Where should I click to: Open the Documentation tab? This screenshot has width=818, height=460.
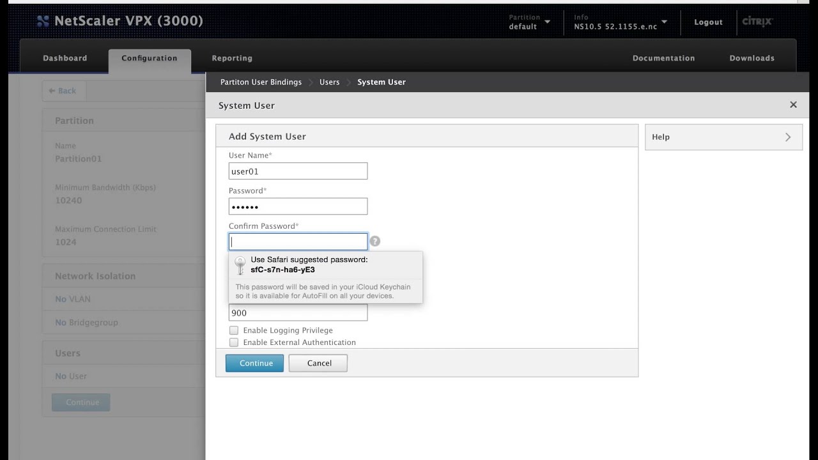pyautogui.click(x=663, y=58)
